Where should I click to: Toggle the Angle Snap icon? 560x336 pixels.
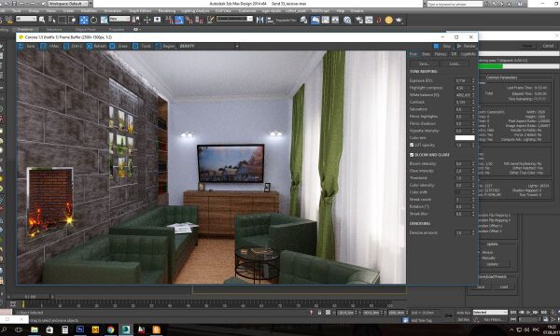coord(179,20)
